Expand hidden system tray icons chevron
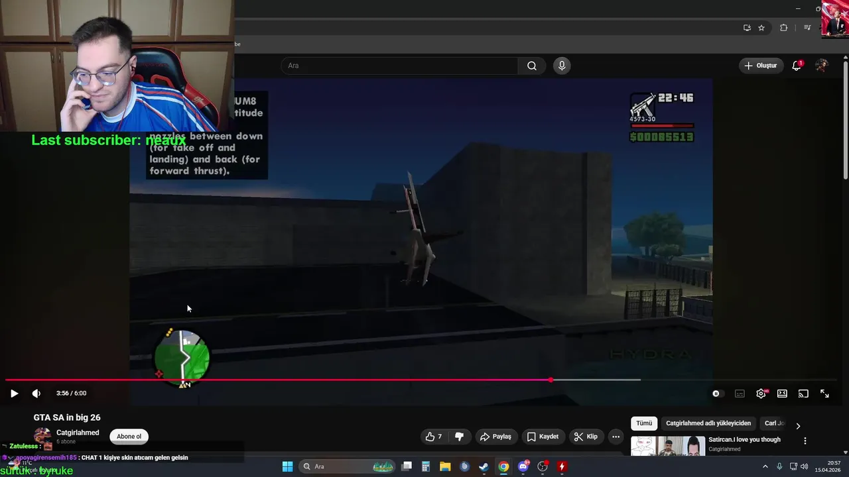 [765, 466]
